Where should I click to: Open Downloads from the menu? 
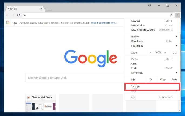(x=152, y=41)
